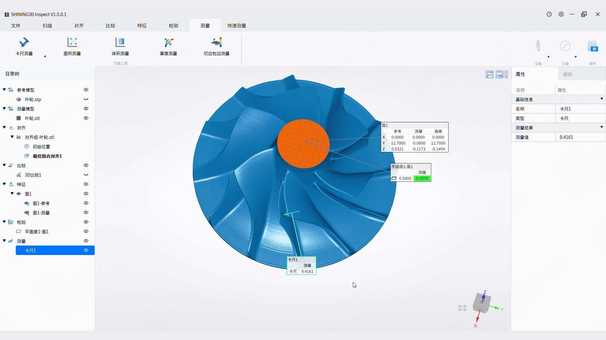Open the 切边包边测量 tool

click(x=216, y=46)
